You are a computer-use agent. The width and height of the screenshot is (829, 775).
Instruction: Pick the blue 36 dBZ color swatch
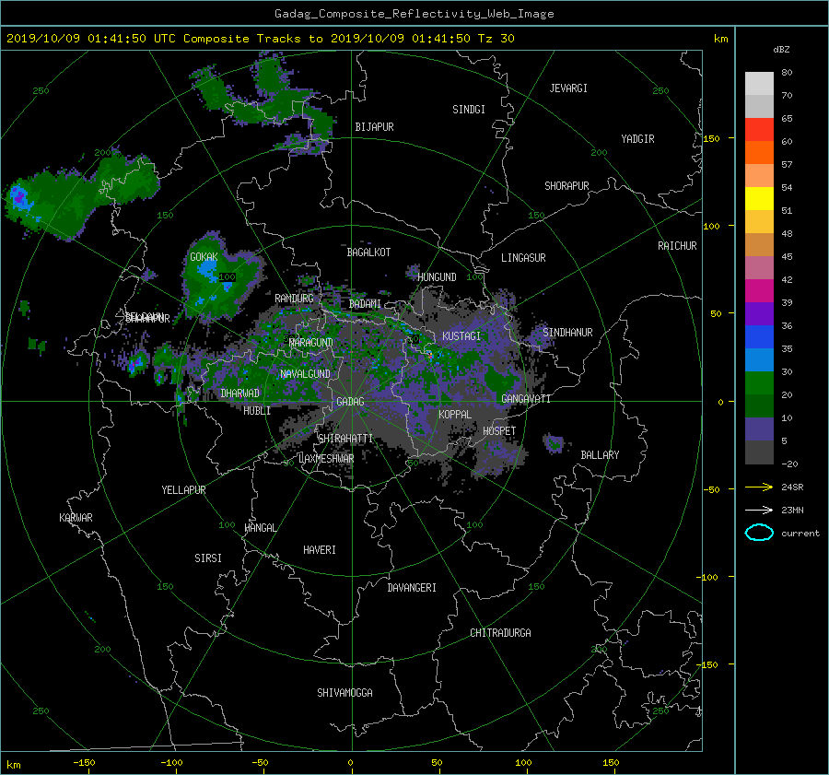[759, 336]
